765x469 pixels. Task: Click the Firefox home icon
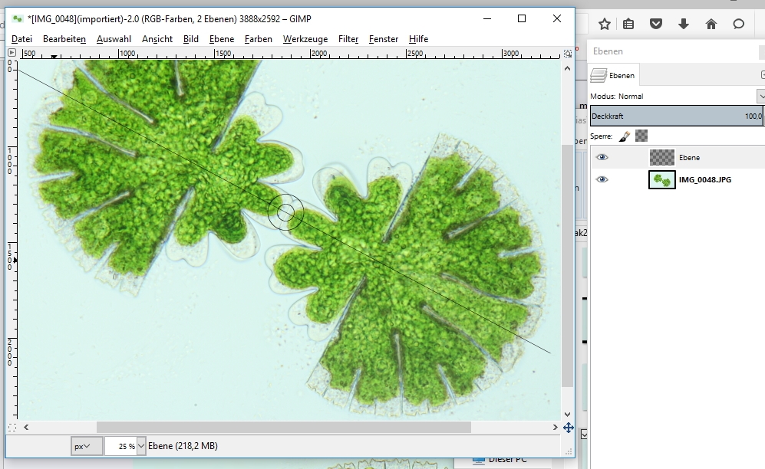coord(711,24)
